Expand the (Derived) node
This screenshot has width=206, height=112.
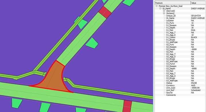pyautogui.click(x=164, y=11)
